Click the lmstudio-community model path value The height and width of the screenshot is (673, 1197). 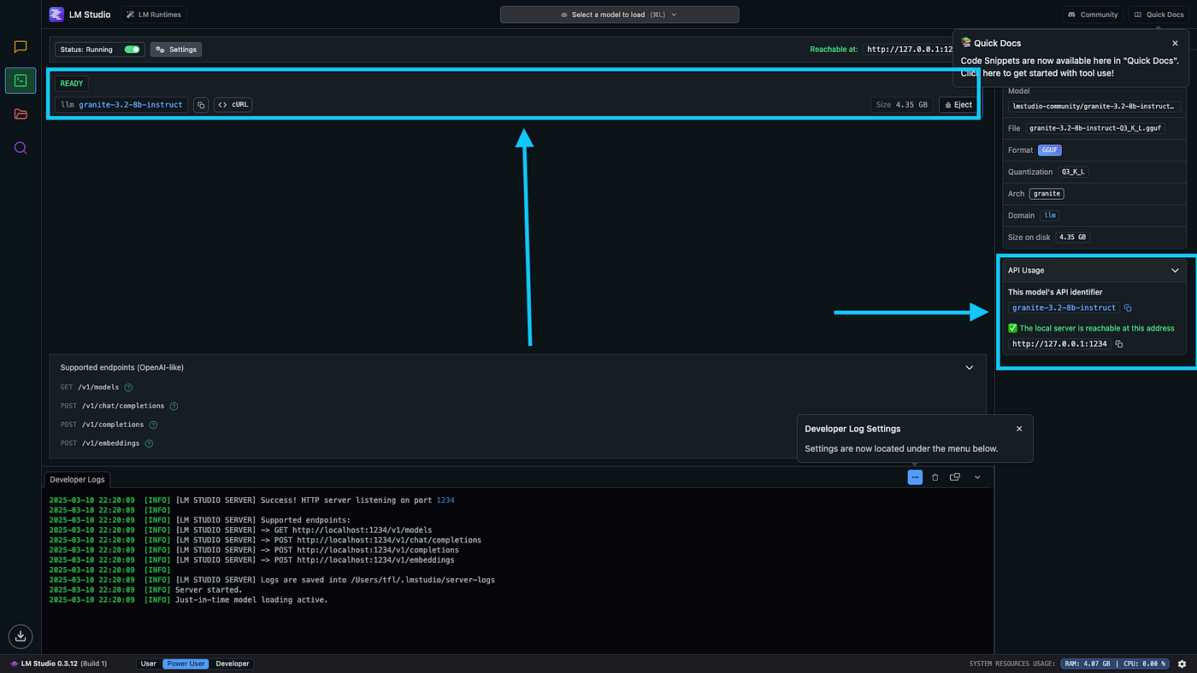1094,107
